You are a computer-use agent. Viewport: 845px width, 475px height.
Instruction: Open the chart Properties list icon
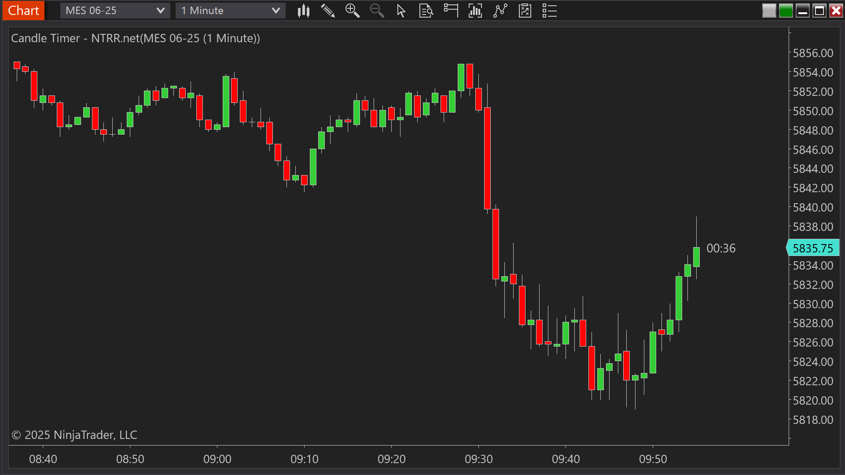pos(549,11)
